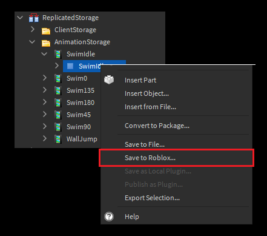Select Save to File... option

point(176,144)
